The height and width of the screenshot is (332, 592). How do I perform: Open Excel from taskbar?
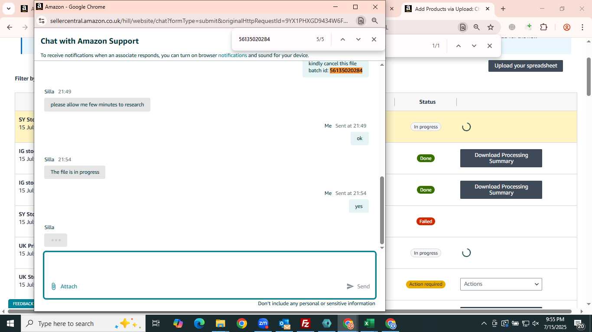(x=369, y=323)
